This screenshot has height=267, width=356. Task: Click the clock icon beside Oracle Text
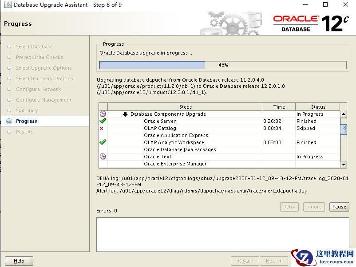pos(103,157)
